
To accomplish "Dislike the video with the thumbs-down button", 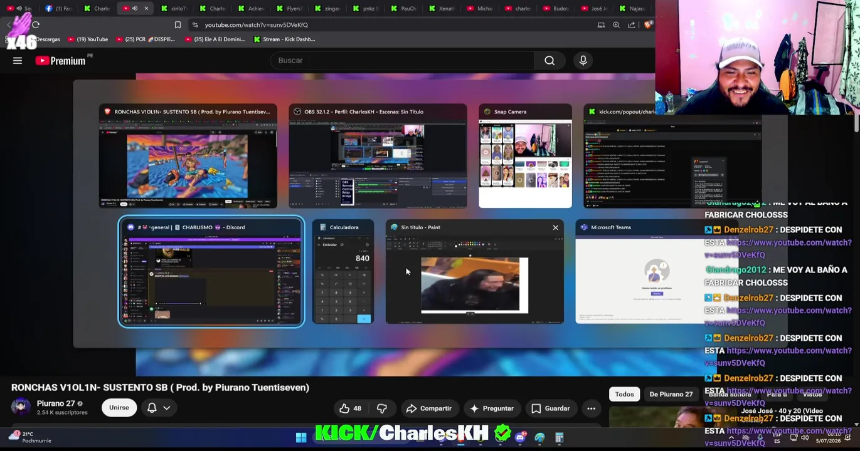I will point(381,408).
